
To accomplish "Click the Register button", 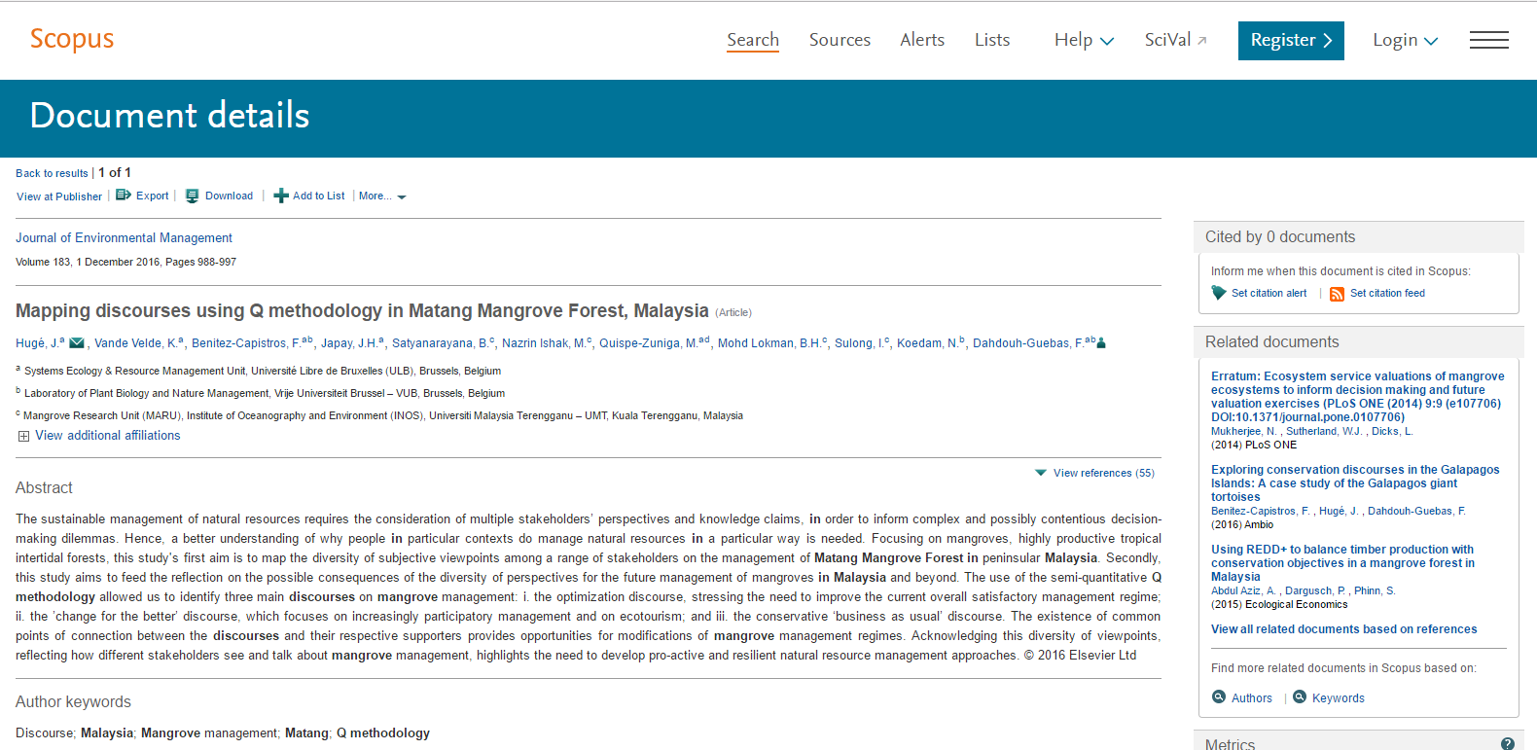I will point(1291,41).
